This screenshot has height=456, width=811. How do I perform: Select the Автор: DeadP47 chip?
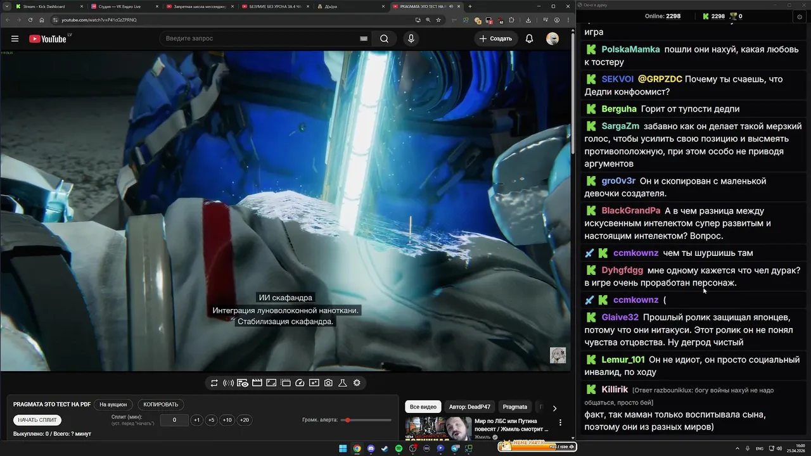[x=469, y=407]
